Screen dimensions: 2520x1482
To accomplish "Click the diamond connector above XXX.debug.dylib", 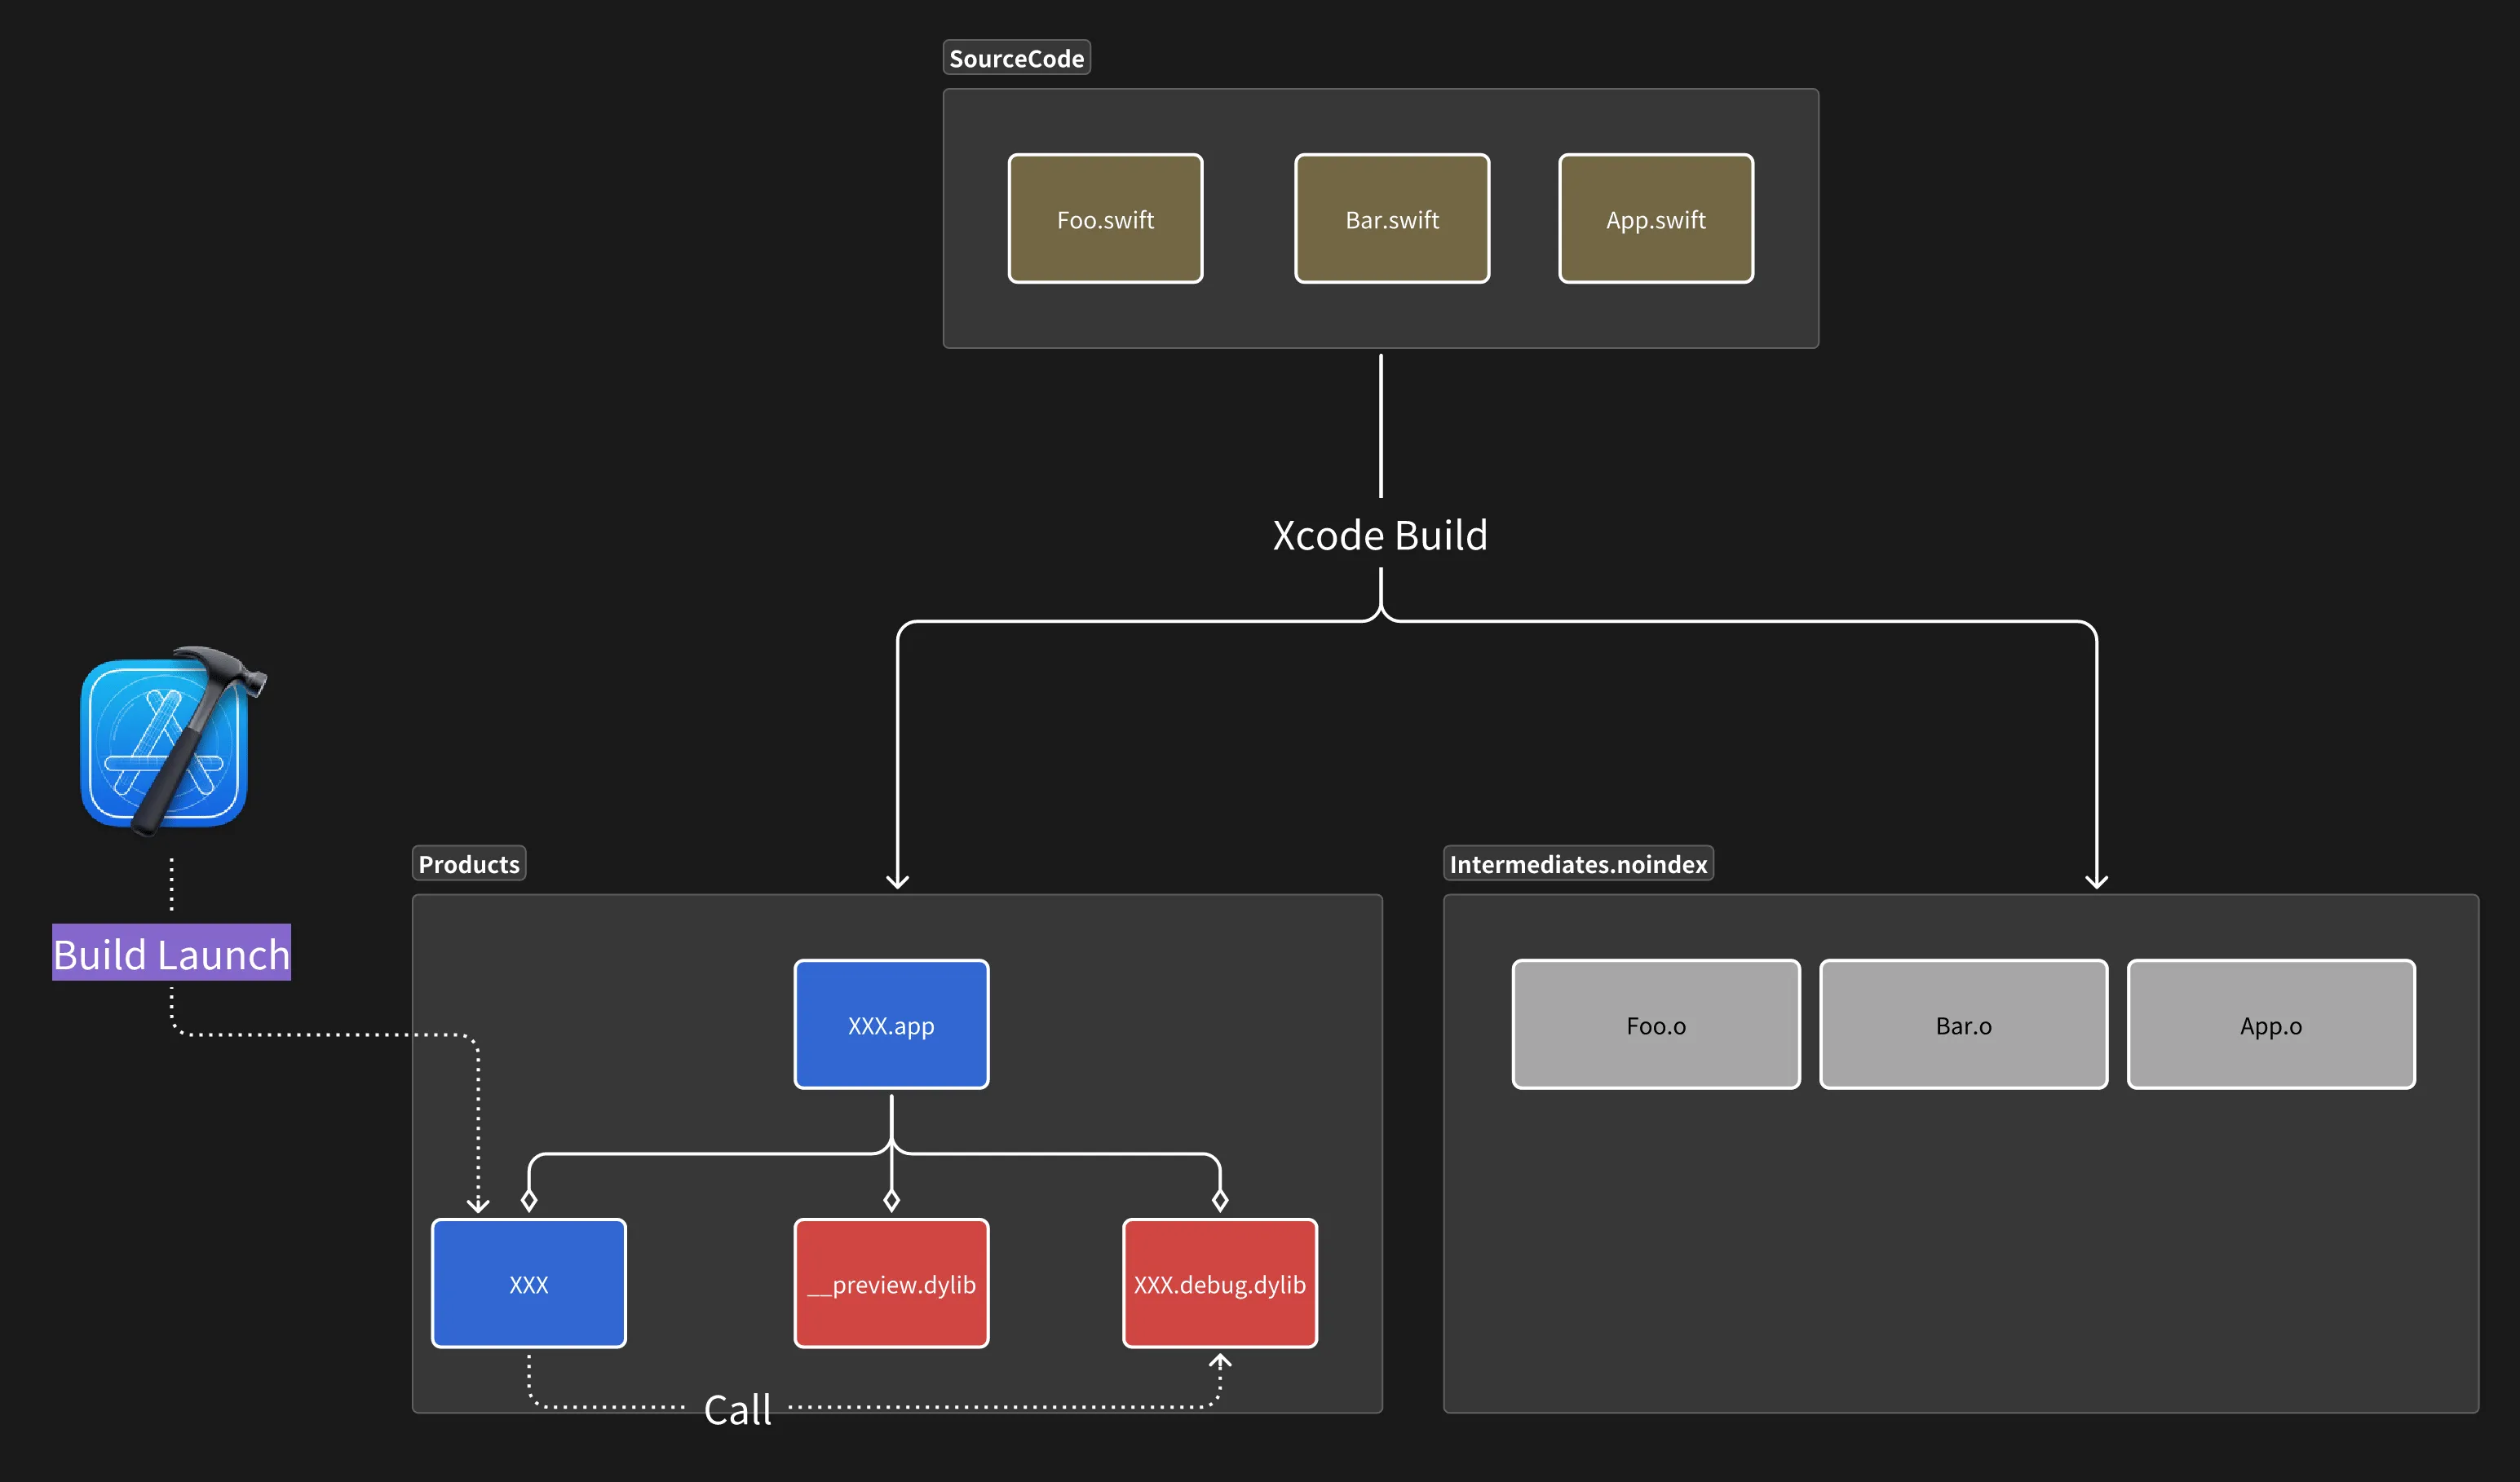I will (1219, 1199).
